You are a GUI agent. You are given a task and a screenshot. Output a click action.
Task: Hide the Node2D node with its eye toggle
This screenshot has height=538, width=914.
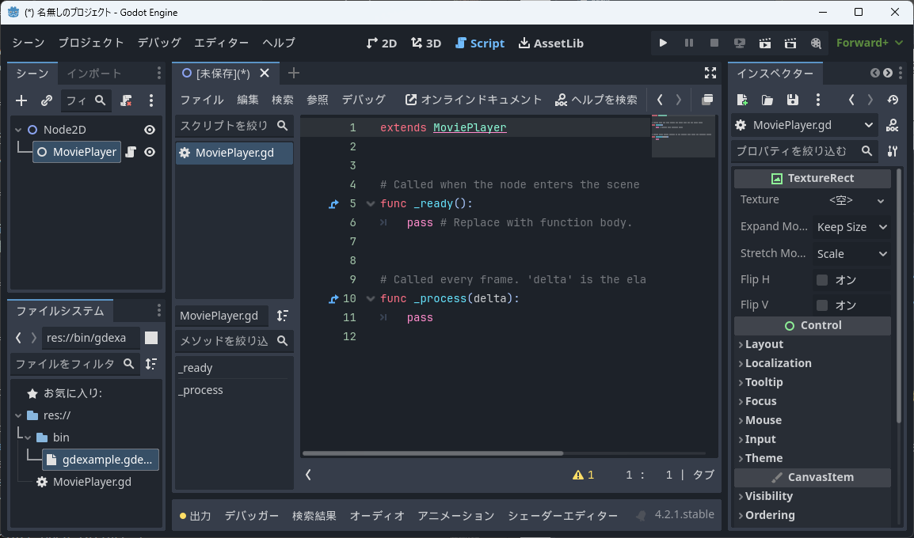(x=149, y=128)
